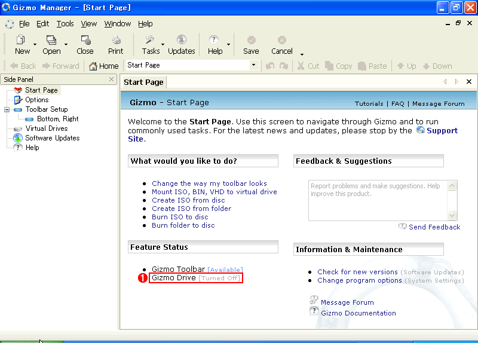Viewport: 478px width, 343px height.
Task: Open the Tools menu
Action: [65, 24]
